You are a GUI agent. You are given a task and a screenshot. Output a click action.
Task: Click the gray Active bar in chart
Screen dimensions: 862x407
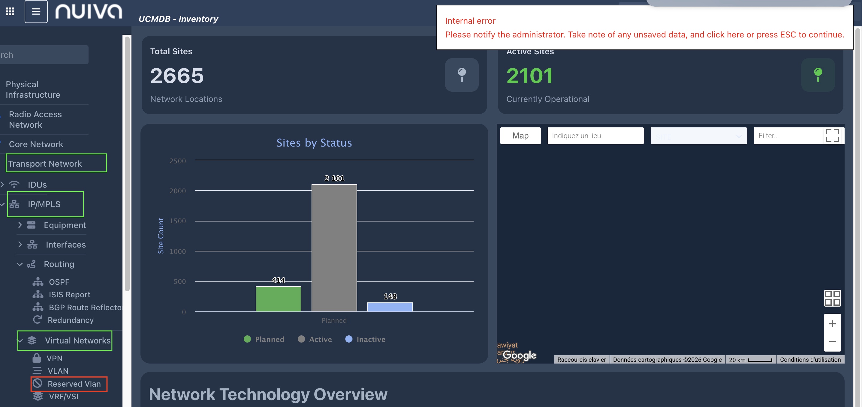[x=334, y=248]
